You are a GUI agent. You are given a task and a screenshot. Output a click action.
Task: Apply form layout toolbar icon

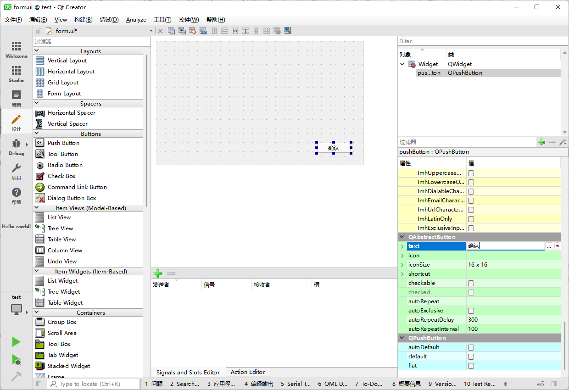(x=256, y=31)
